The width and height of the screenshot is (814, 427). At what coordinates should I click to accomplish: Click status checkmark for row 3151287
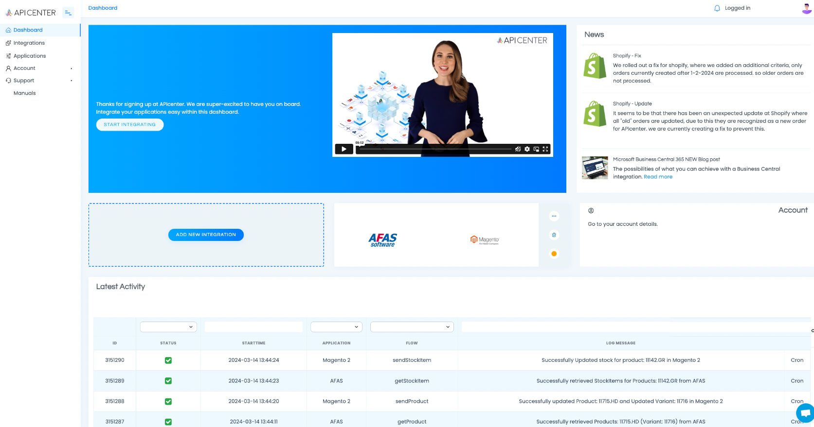point(168,422)
